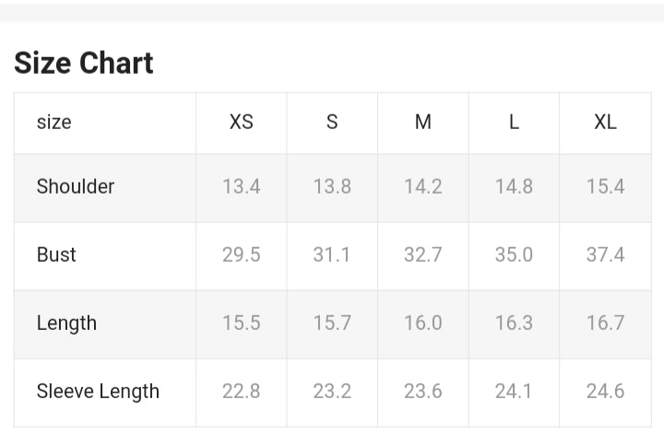Click the M bust value 32.7
The height and width of the screenshot is (435, 664).
point(423,254)
